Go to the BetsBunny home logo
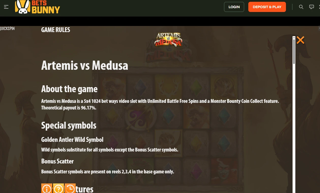 tap(37, 7)
